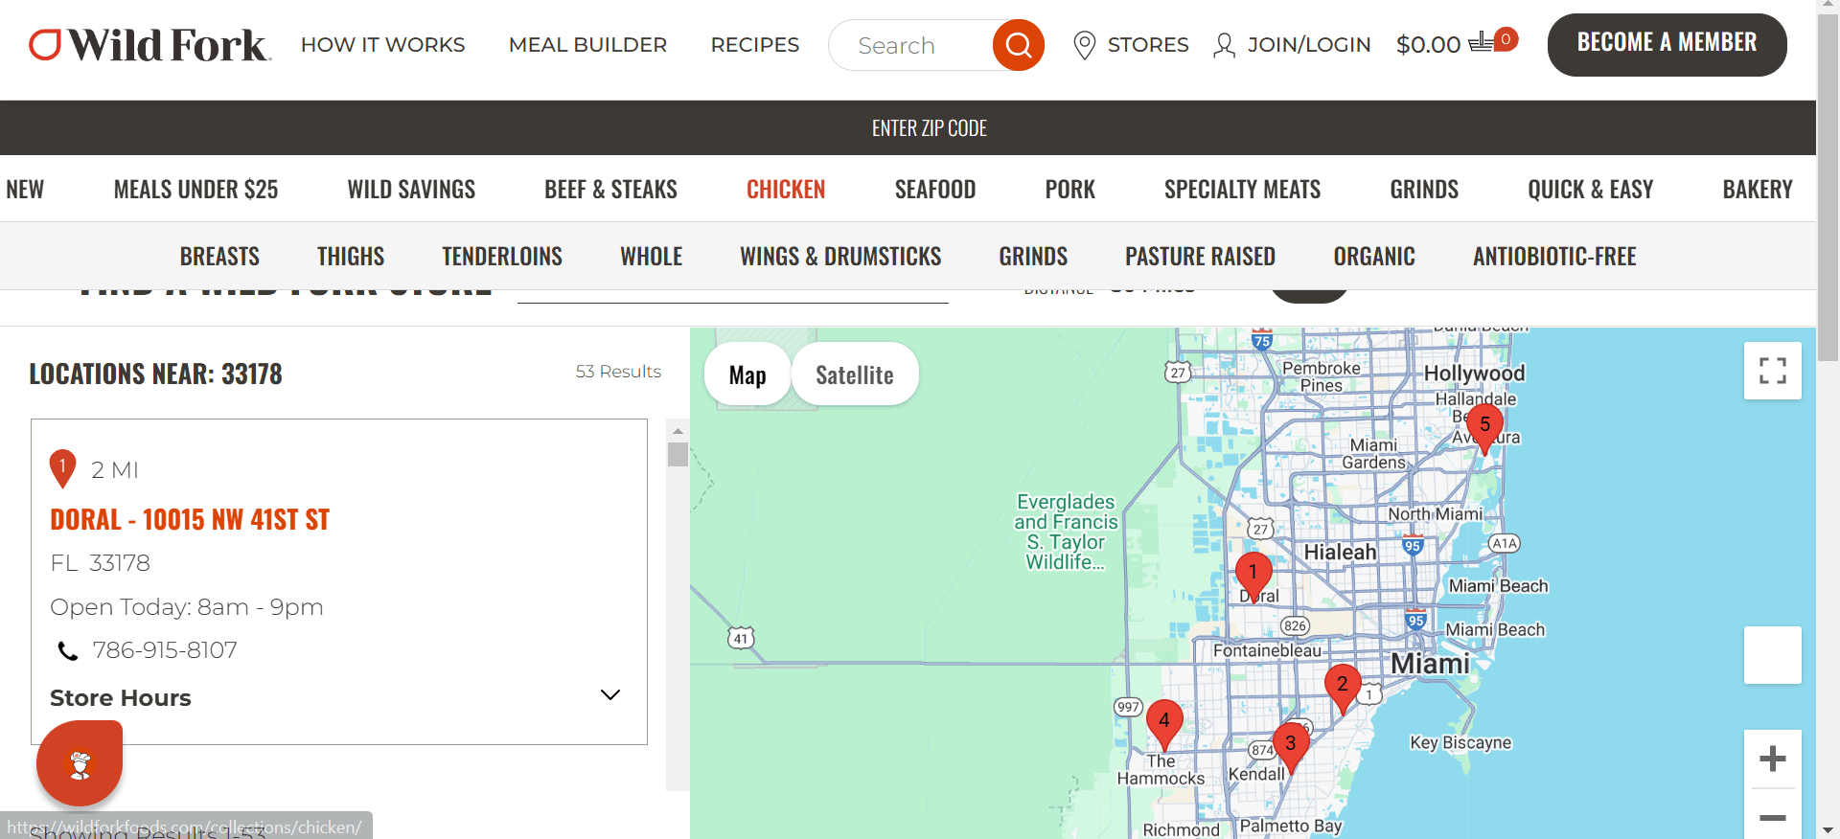Viewport: 1840px width, 839px height.
Task: Call store phone number 786-915-8107
Action: click(164, 650)
